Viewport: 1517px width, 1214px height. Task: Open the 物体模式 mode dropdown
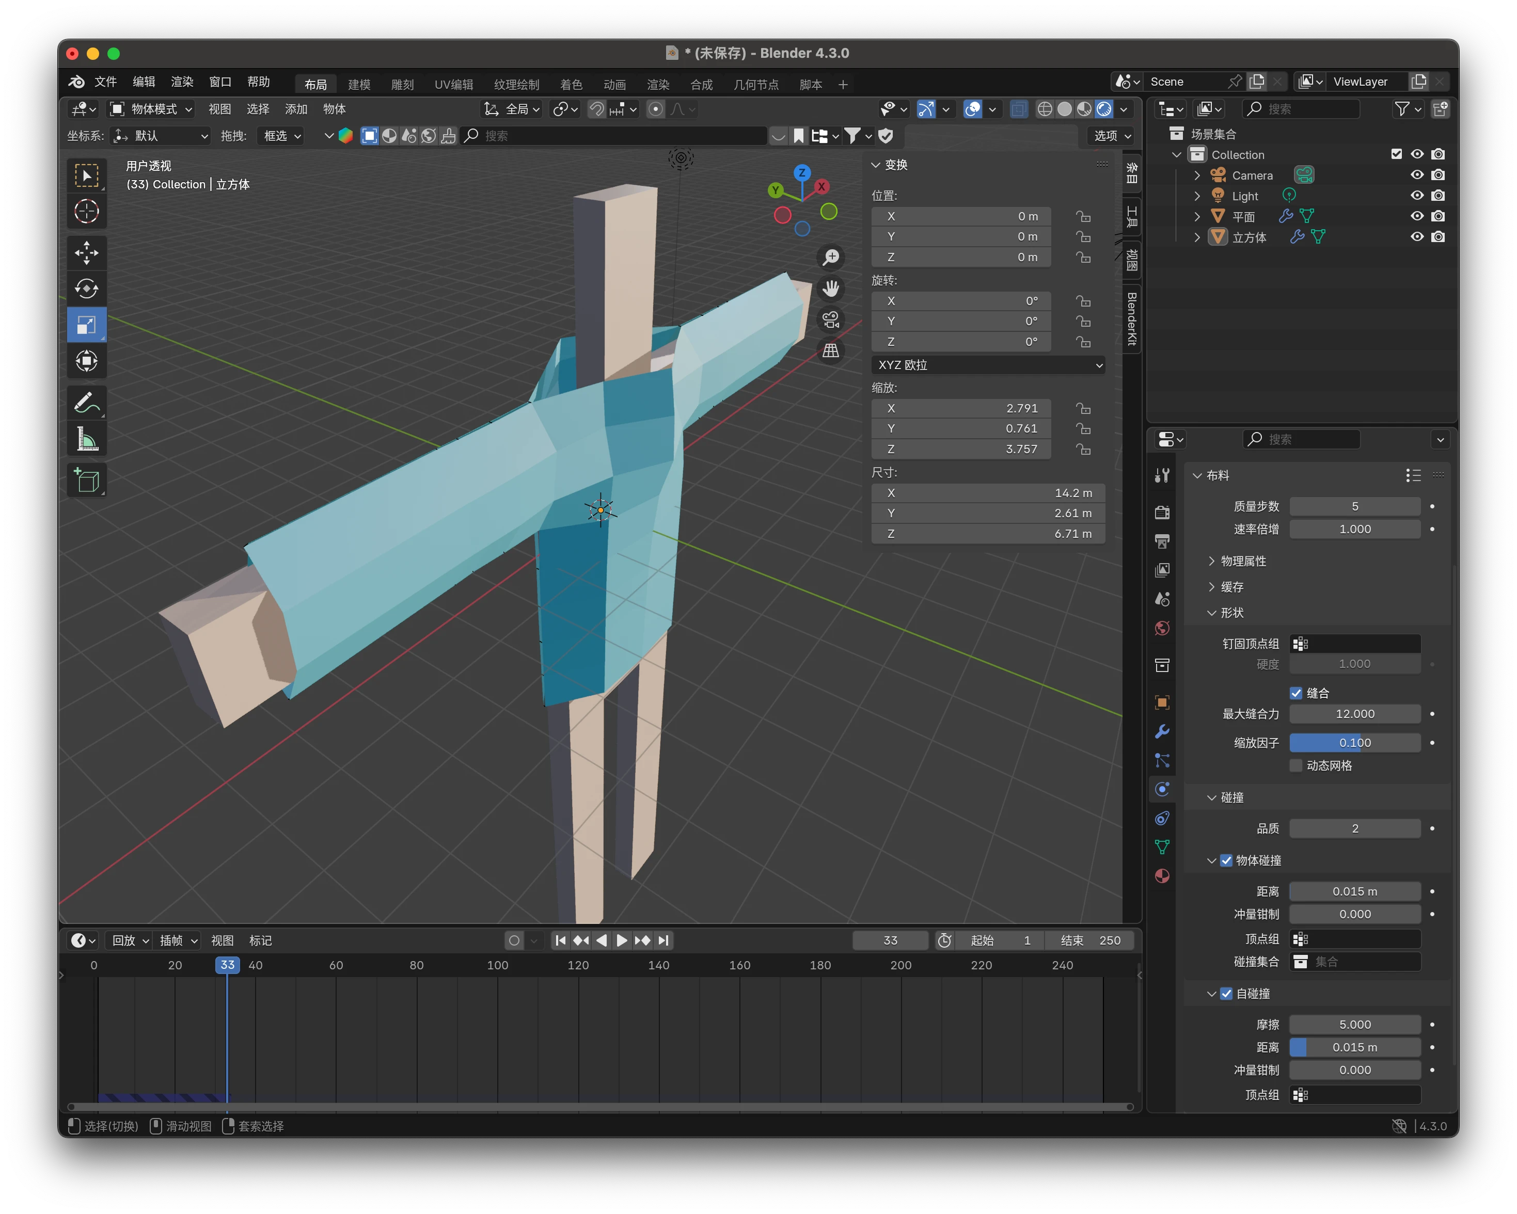point(151,109)
